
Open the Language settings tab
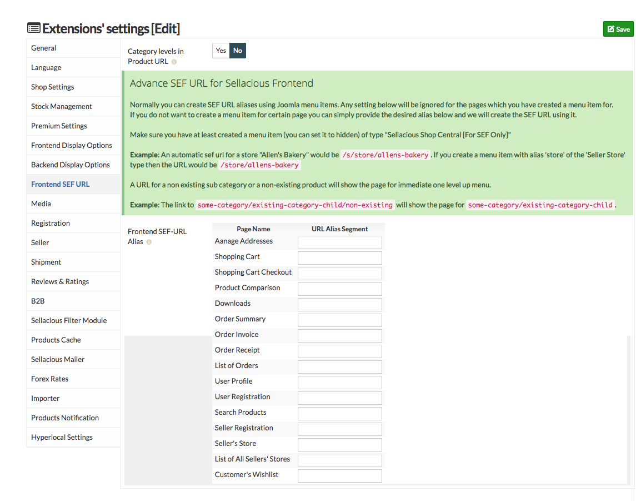(73, 67)
